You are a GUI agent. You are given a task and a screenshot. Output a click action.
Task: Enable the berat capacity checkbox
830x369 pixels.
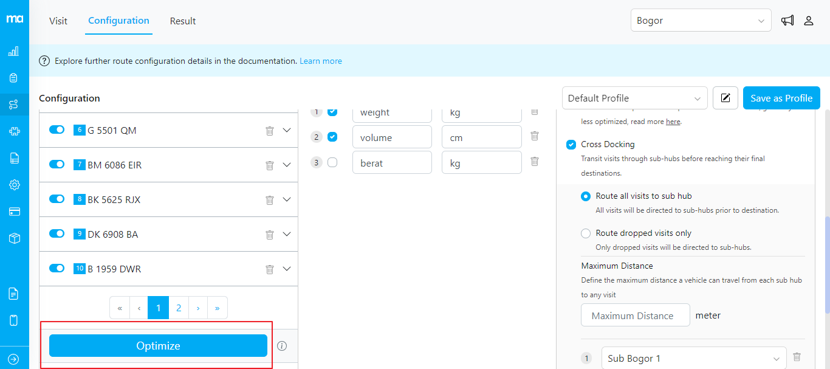click(x=332, y=162)
